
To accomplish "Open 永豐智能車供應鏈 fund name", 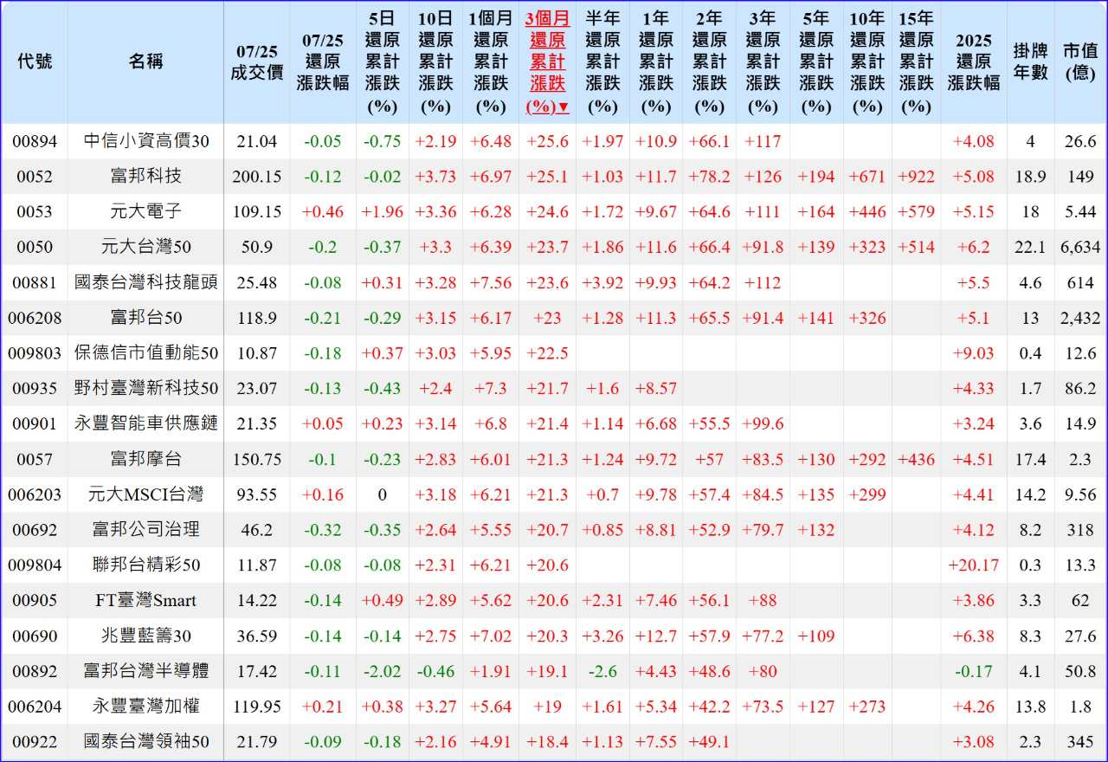I will [x=146, y=424].
